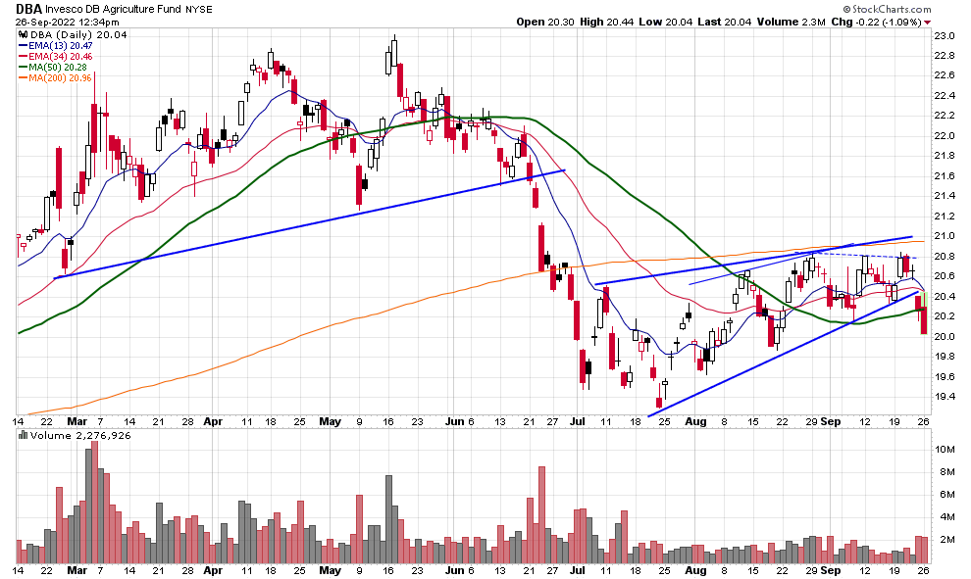971x579 pixels.
Task: Click the 22.4 price axis label
Action: pyautogui.click(x=944, y=95)
